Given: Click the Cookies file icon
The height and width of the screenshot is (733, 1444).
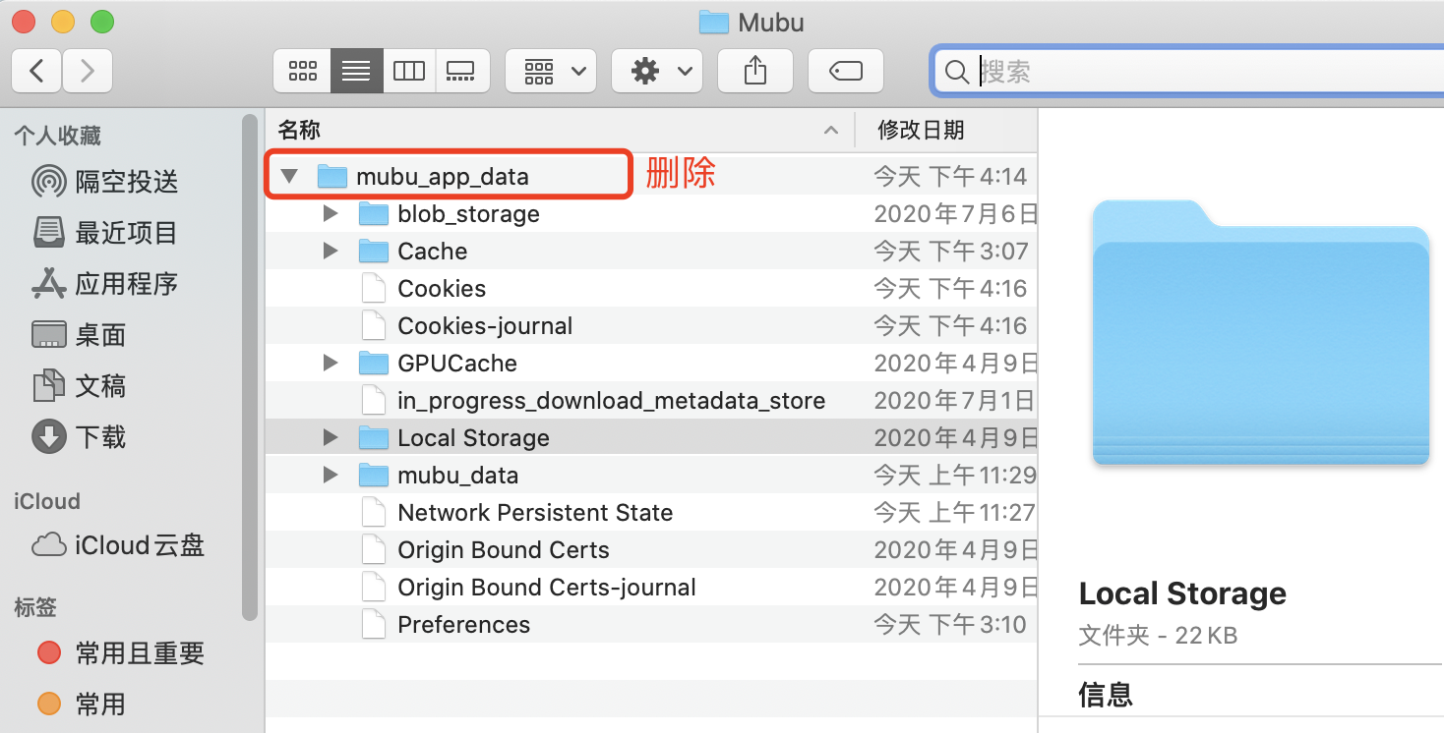Looking at the screenshot, I should point(374,289).
